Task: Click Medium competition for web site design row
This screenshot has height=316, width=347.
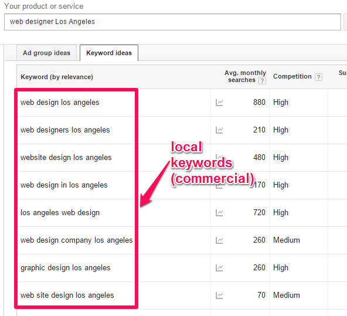Action: [x=287, y=295]
